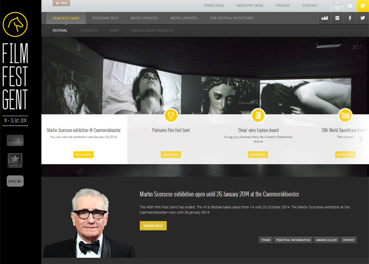Open the Film Fest Gent menu tab
This screenshot has height=264, width=369.
pos(66,18)
